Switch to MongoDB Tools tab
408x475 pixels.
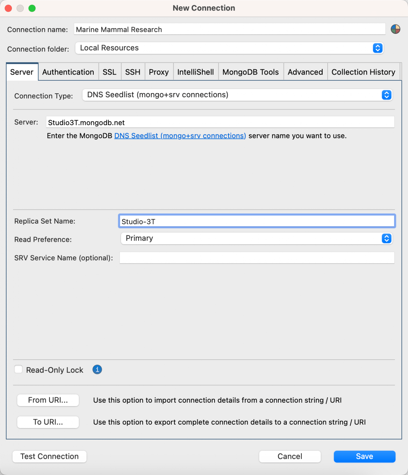pyautogui.click(x=251, y=72)
